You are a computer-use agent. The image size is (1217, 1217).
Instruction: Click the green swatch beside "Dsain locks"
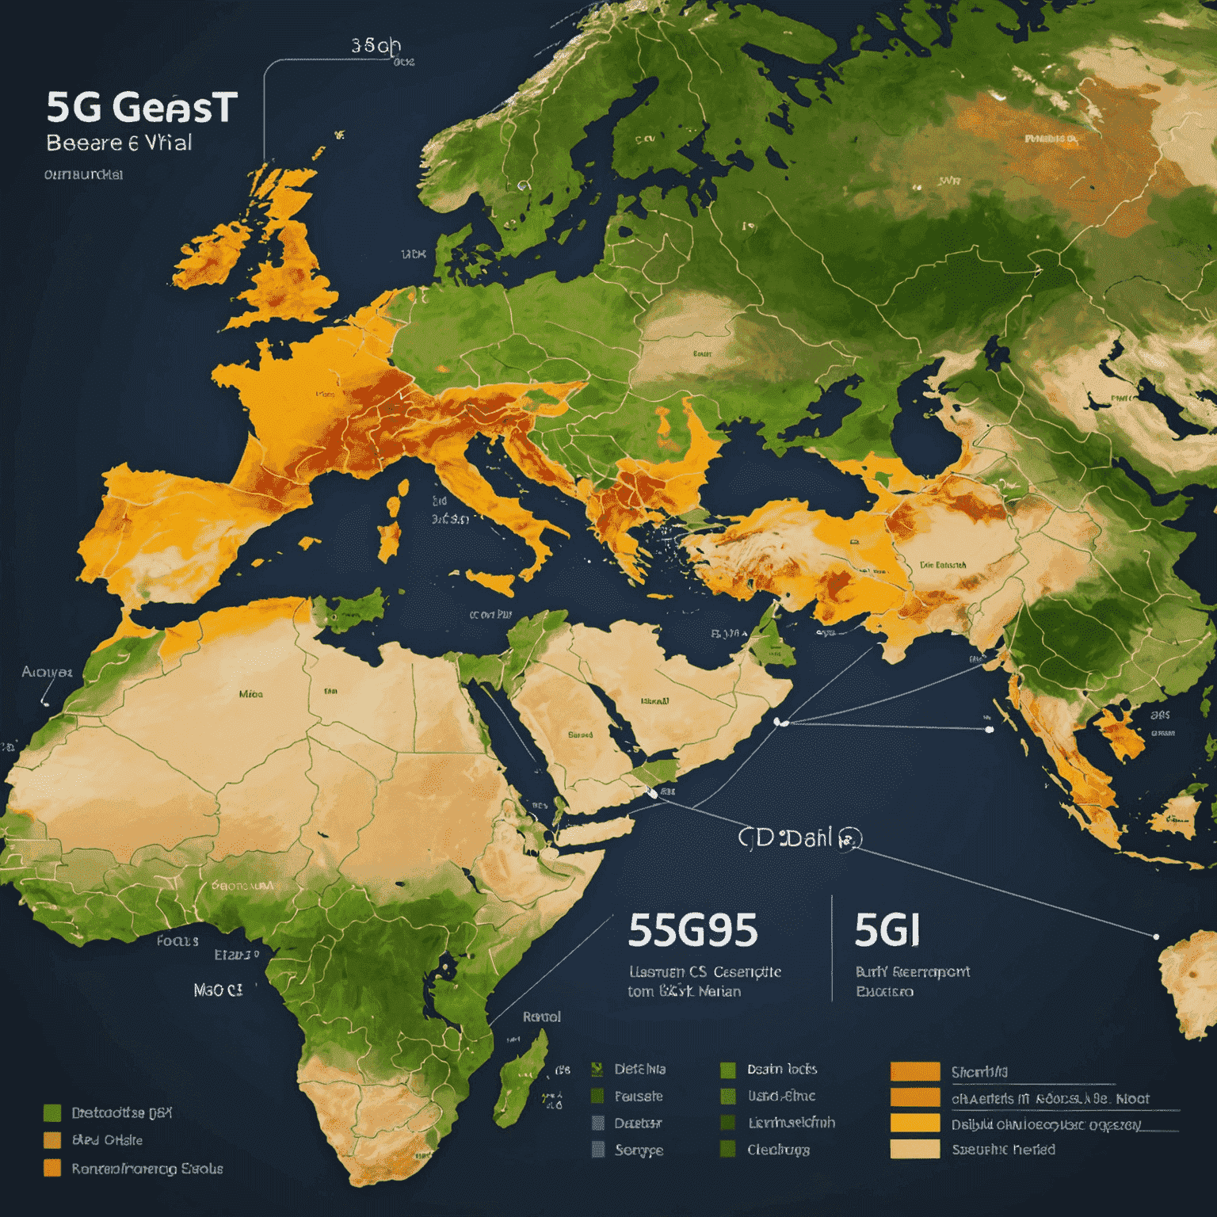(728, 1070)
